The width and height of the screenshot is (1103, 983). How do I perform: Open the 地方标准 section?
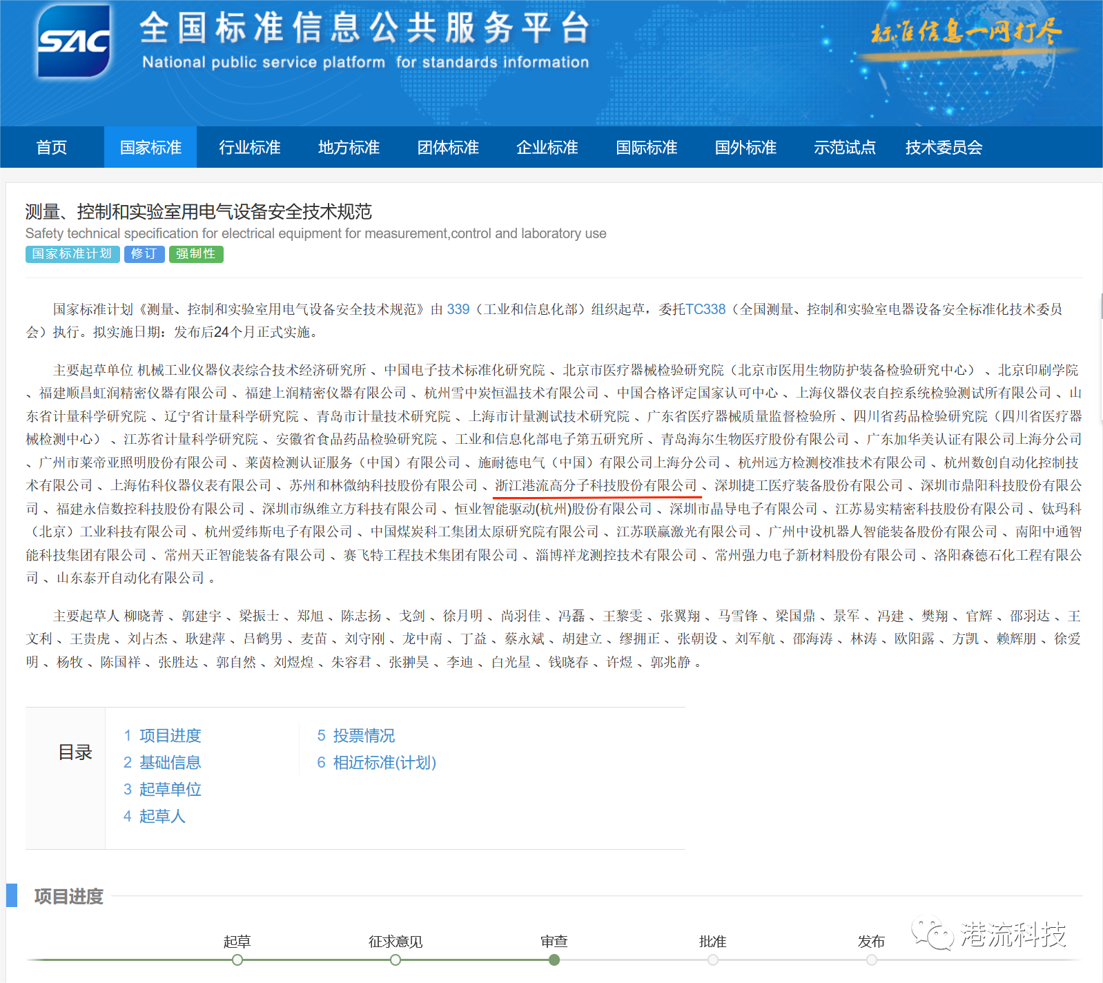click(349, 147)
